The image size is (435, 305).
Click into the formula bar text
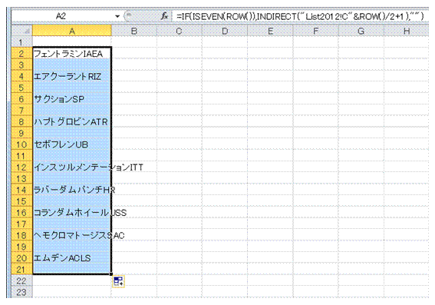coord(301,16)
